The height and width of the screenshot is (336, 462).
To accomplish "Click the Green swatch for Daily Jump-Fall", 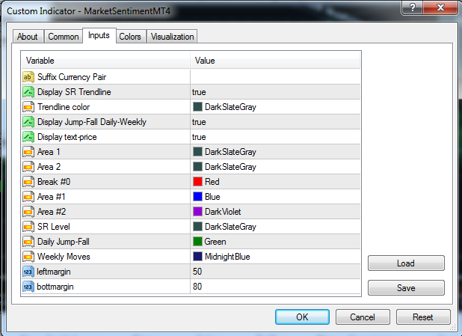I will (x=197, y=242).
